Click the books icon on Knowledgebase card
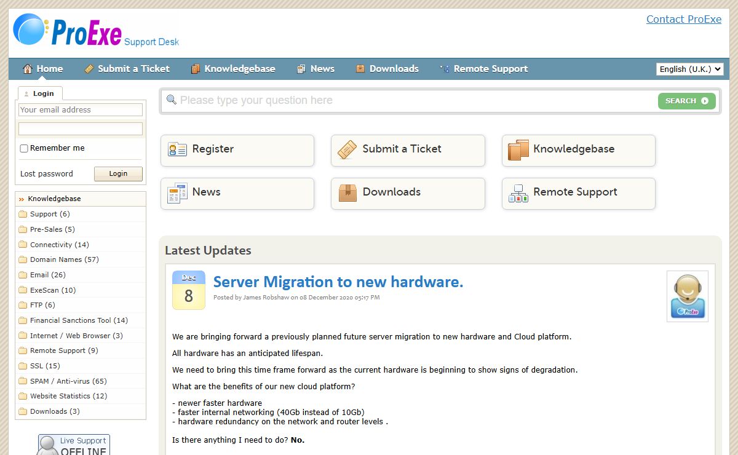This screenshot has height=455, width=738. [518, 149]
